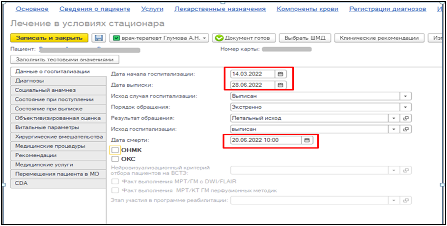The height and width of the screenshot is (226, 447).
Task: Expand the result of visit dropdown
Action: coord(393,118)
